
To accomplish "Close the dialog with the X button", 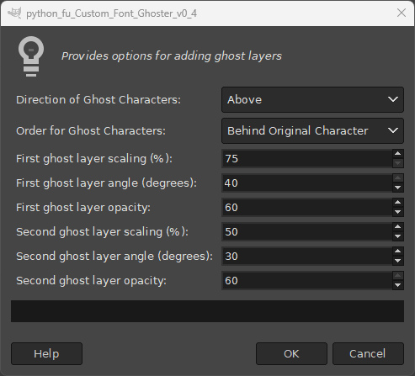I will point(402,13).
